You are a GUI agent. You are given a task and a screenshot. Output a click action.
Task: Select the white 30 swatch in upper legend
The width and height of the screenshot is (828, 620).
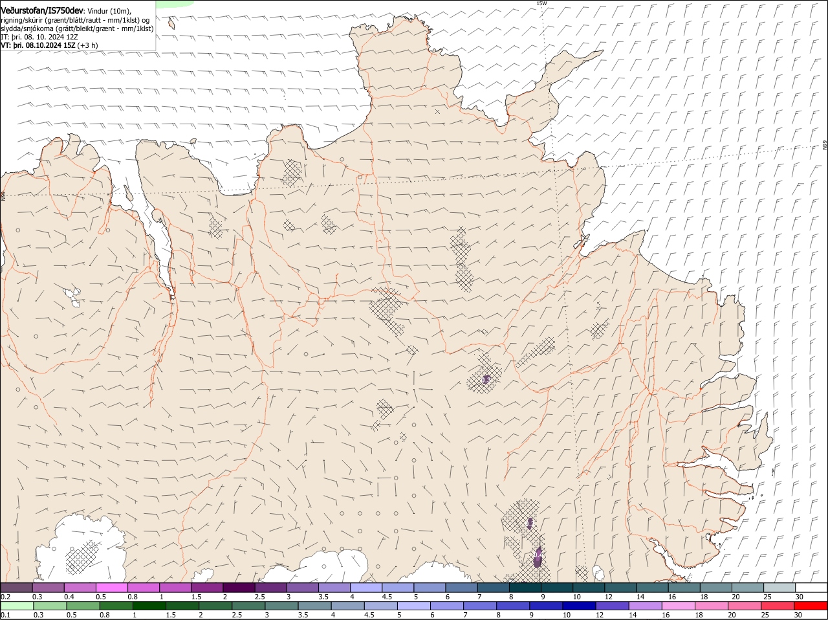pyautogui.click(x=811, y=587)
